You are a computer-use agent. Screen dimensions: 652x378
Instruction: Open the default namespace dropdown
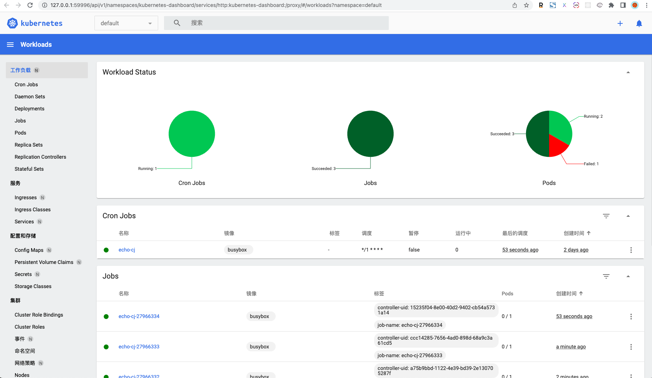(x=126, y=23)
